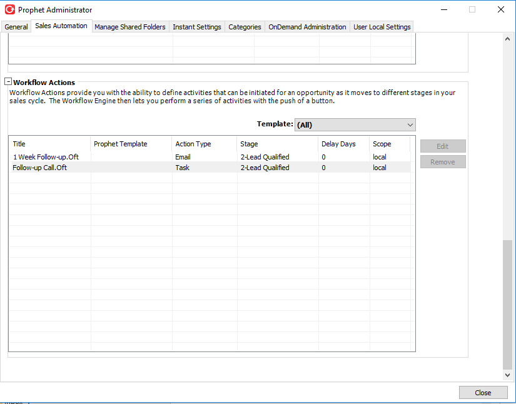Click the Prophet Administrator app icon
Viewport: 516px width, 404px height.
click(x=9, y=9)
